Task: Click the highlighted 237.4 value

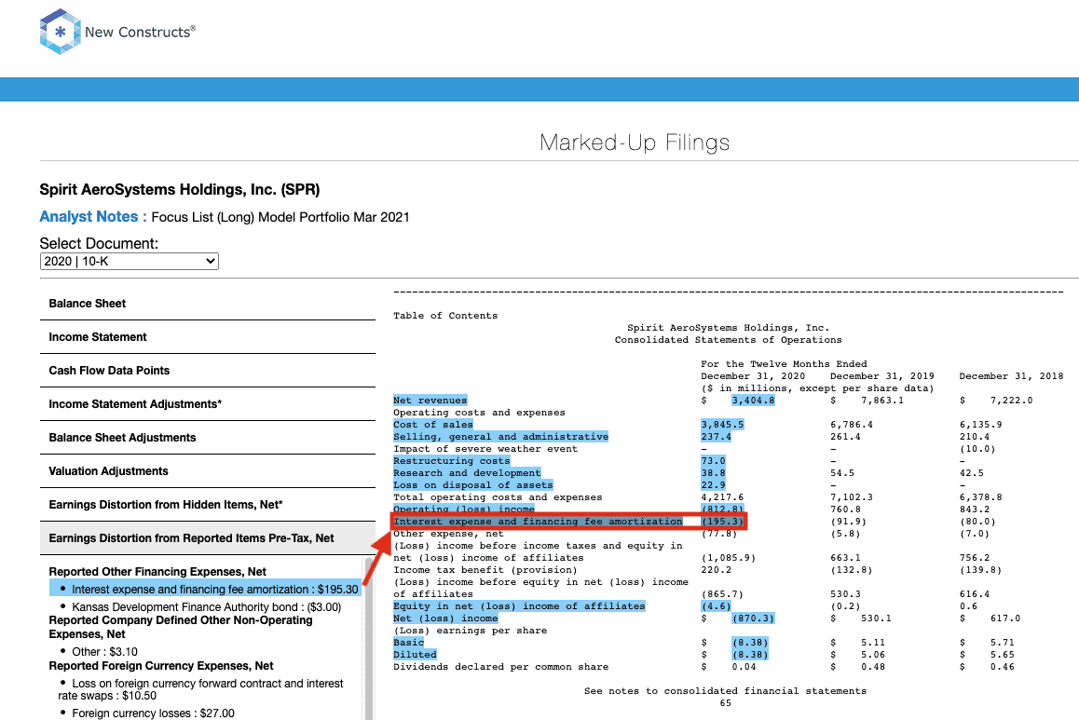Action: [x=717, y=437]
